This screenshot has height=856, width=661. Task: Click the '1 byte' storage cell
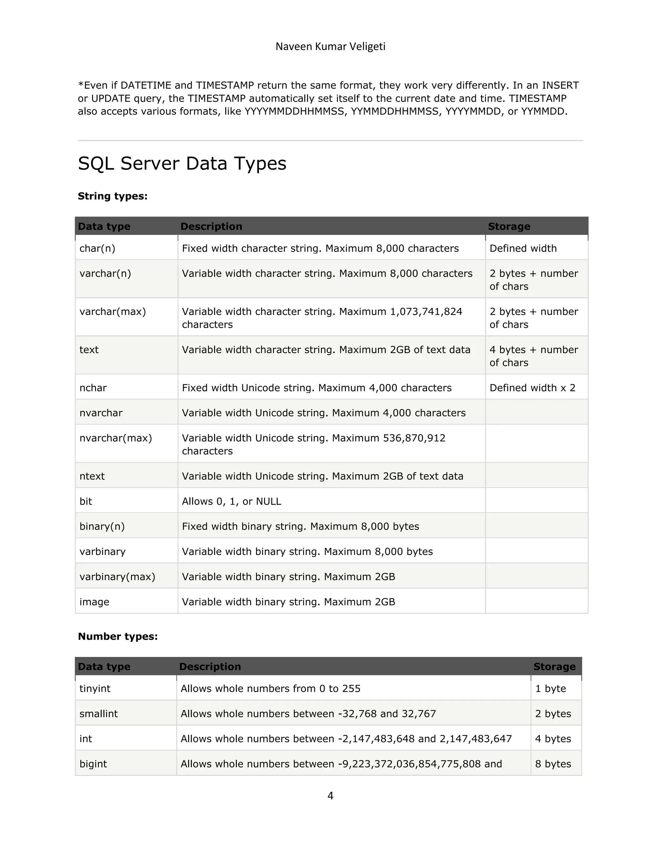pos(556,688)
